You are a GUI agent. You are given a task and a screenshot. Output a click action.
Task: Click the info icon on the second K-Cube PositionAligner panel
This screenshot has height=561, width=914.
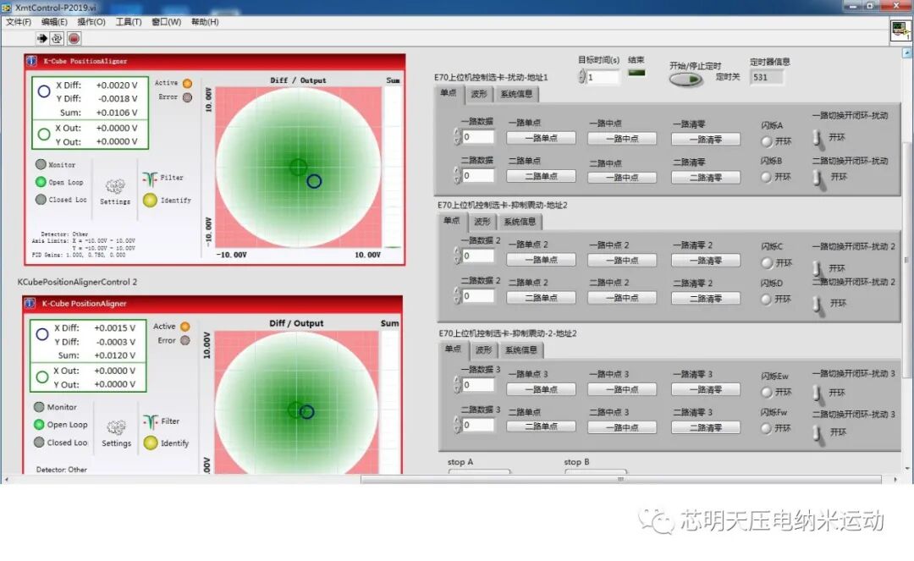30,303
